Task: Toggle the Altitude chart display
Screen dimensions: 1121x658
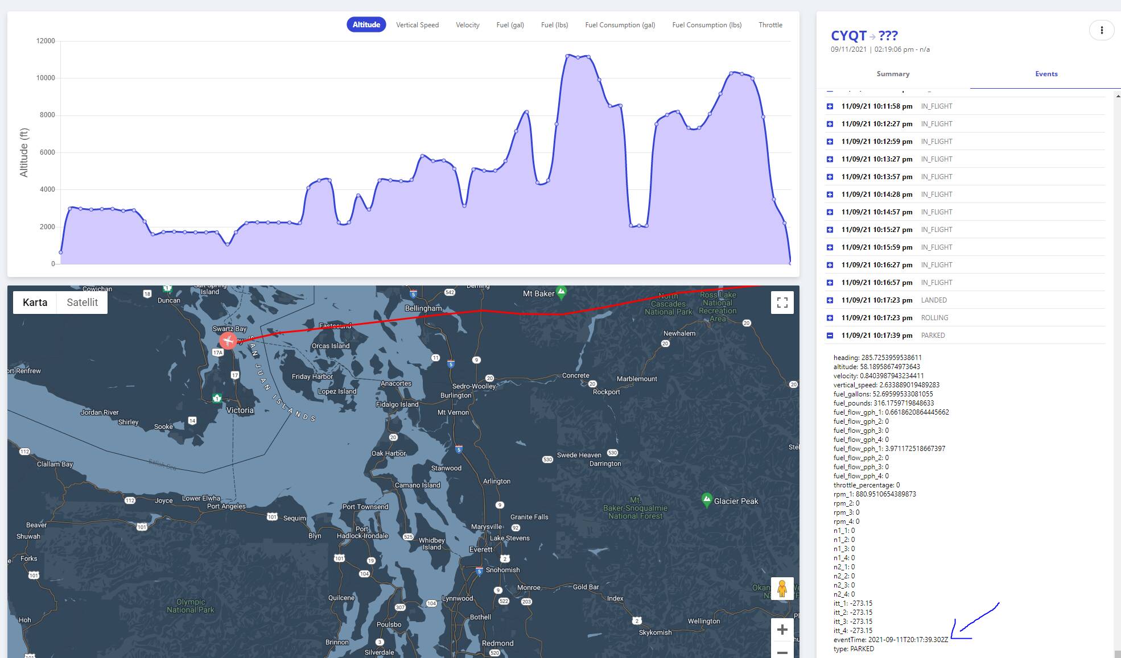Action: tap(366, 24)
